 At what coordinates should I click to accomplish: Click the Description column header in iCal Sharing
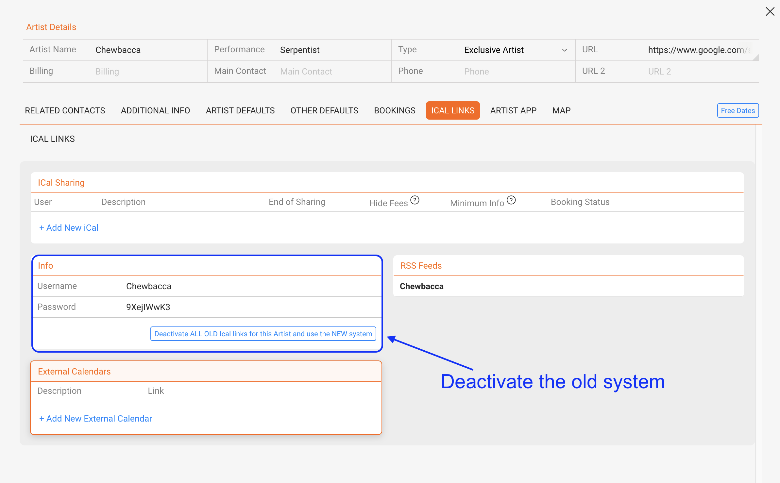click(x=123, y=202)
